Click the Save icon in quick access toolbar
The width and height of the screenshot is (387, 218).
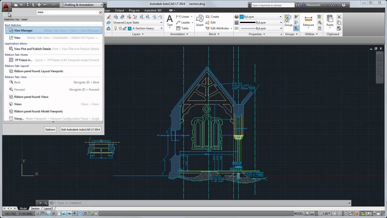point(28,5)
